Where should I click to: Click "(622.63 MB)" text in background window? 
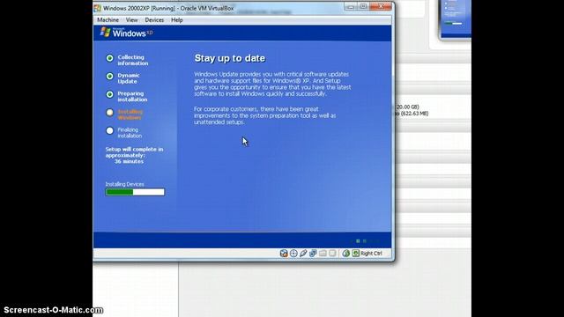click(x=414, y=114)
